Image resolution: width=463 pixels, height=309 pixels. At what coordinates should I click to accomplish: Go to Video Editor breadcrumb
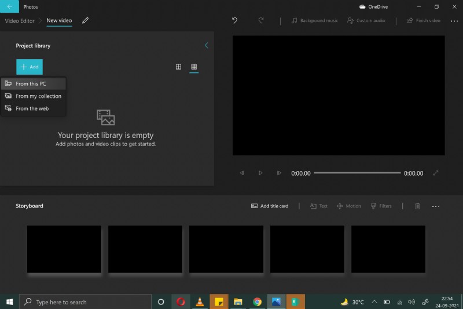(20, 21)
